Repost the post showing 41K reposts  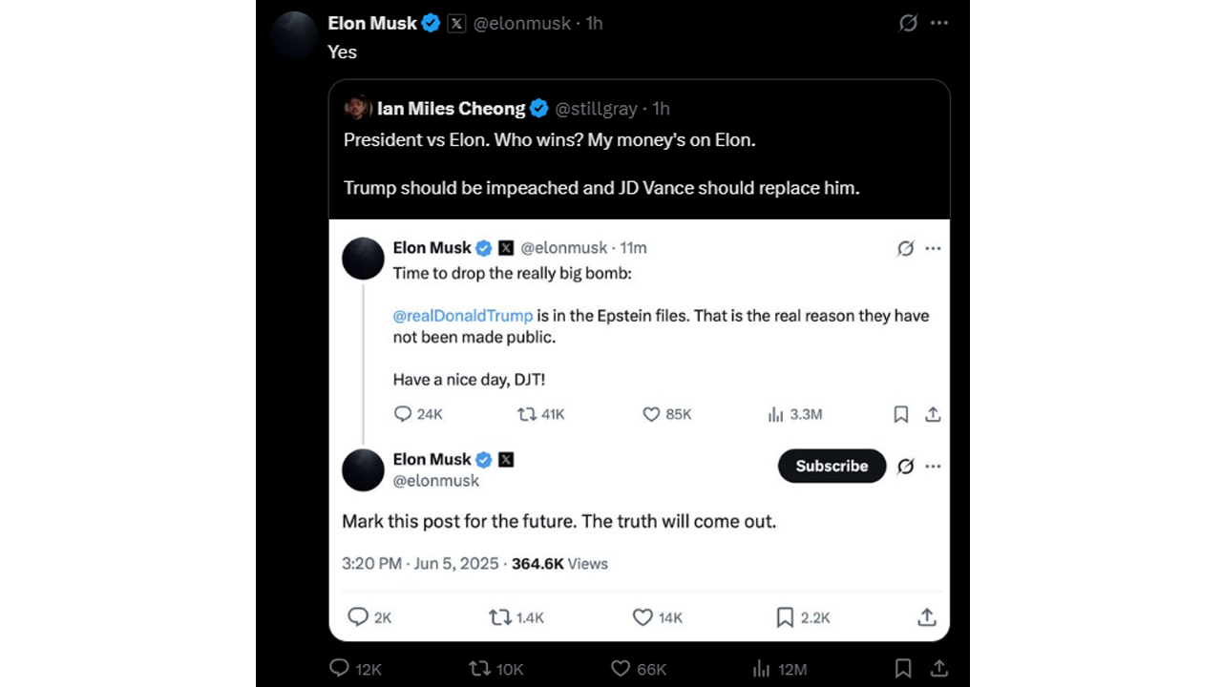click(x=526, y=414)
